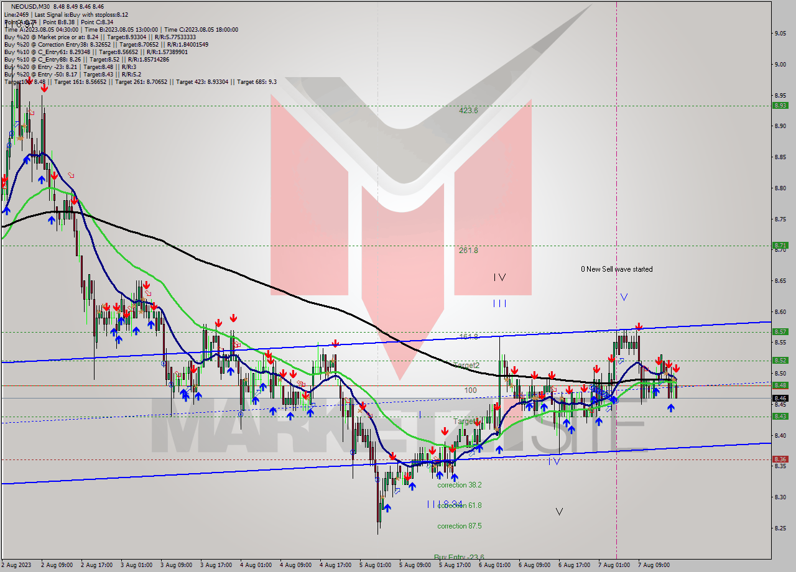796x572 pixels.
Task: Click the blue 'I I I 8.34' wave label
Action: (x=445, y=504)
